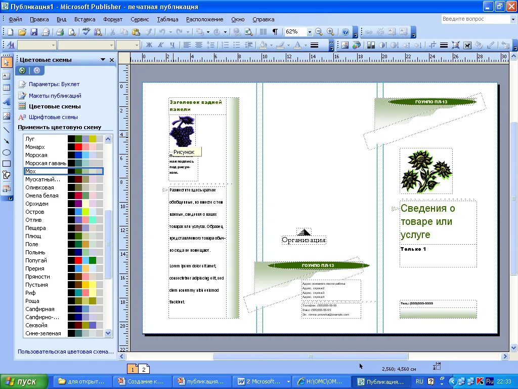Apply Bold formatting (Ж)

(x=149, y=45)
